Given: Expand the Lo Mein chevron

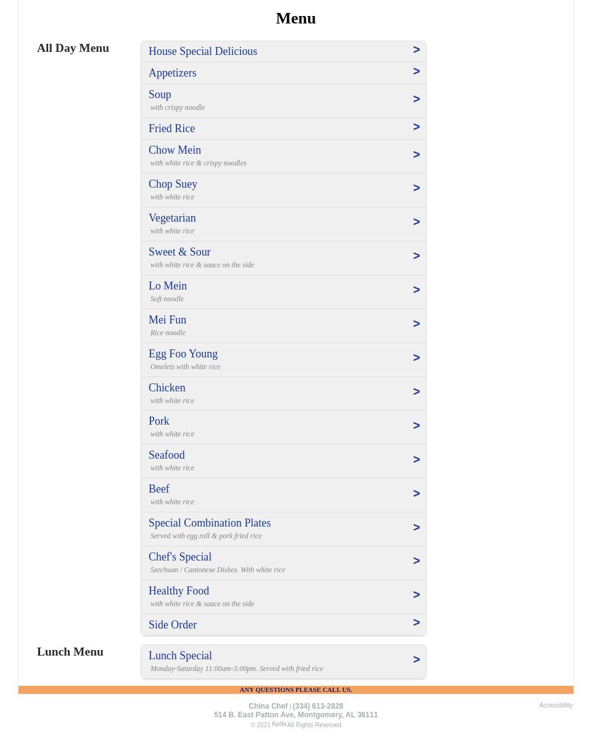Looking at the screenshot, I should [416, 290].
